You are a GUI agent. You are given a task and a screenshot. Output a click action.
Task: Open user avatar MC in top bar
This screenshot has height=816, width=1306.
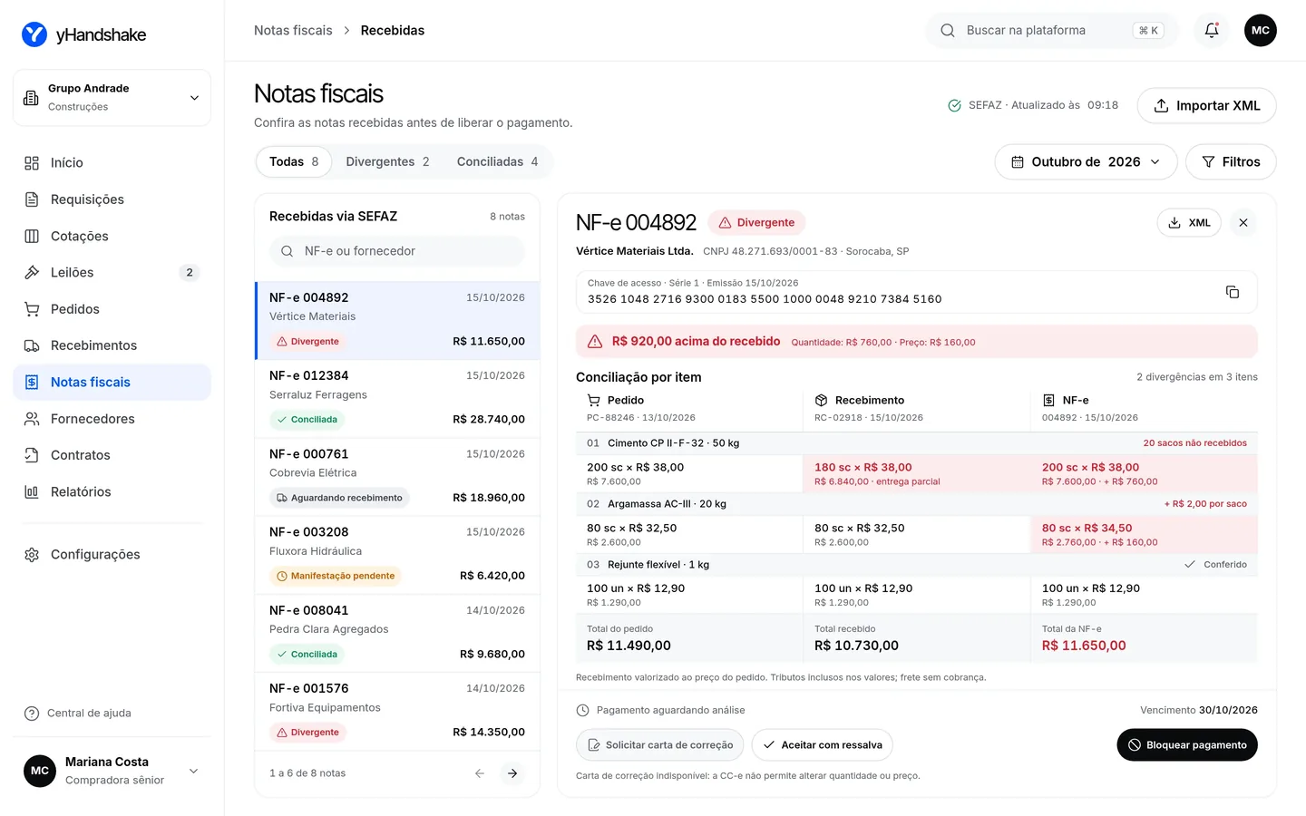[x=1261, y=31]
